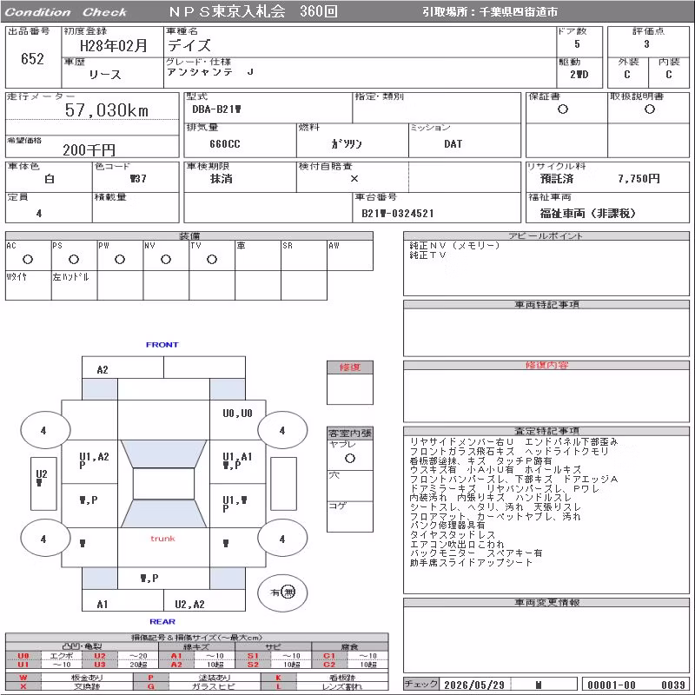Image resolution: width=695 pixels, height=695 pixels.
Task: Select first registration date H28年02月
Action: click(114, 45)
